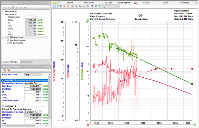Screen dimensions: 199x128
Task: Click the remove segment icon with red badge
Action: (9, 71)
